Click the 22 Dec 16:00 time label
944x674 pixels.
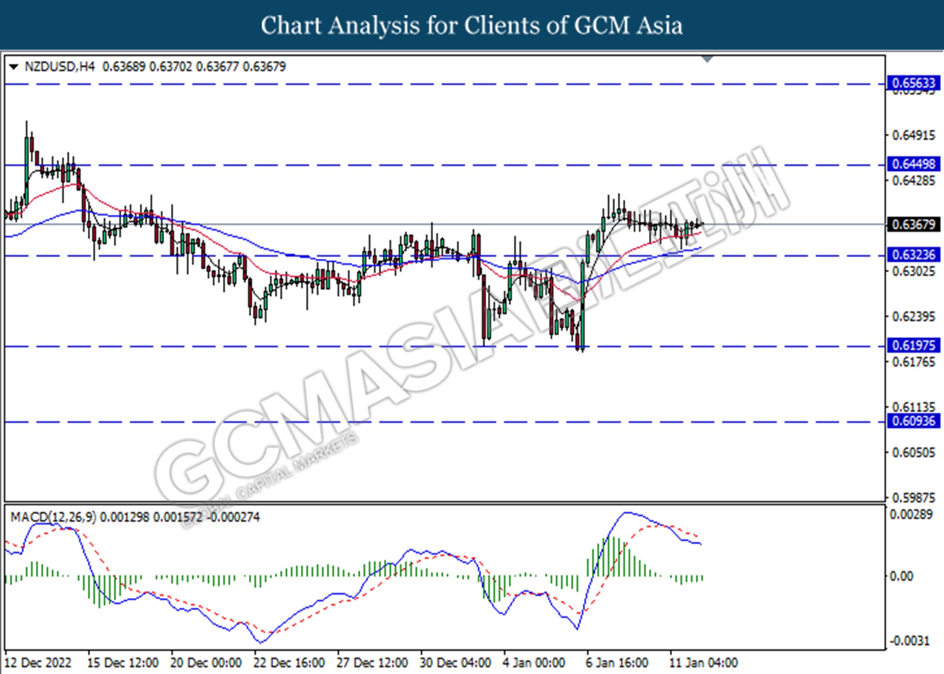(289, 663)
